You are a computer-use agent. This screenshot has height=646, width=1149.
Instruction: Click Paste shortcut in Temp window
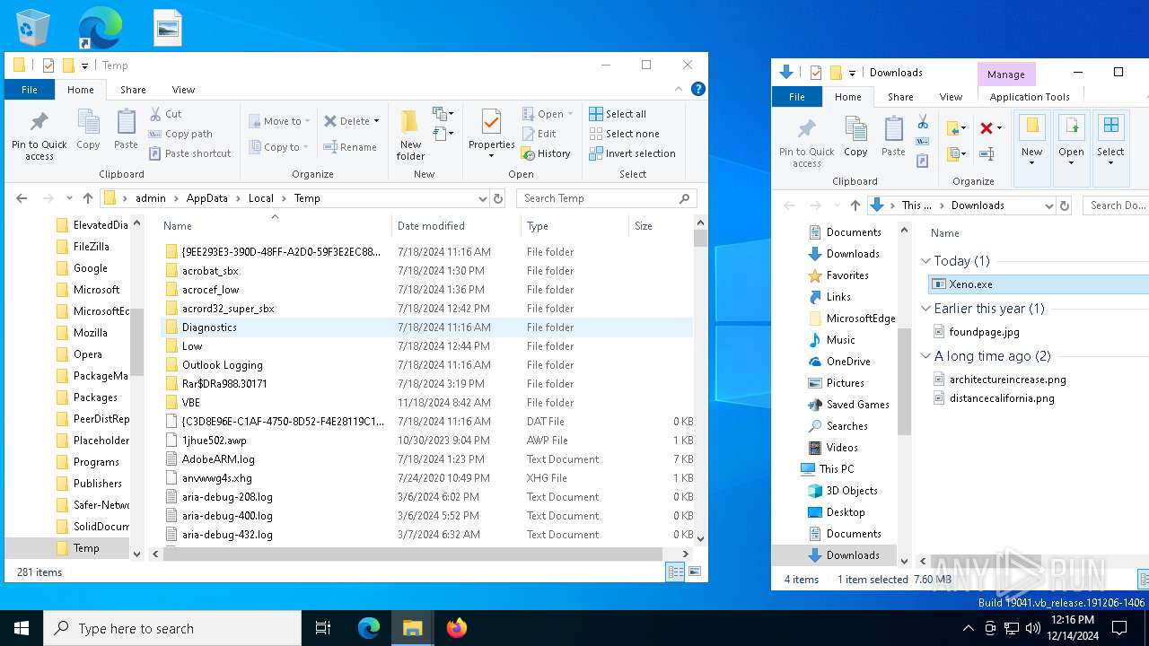[189, 153]
